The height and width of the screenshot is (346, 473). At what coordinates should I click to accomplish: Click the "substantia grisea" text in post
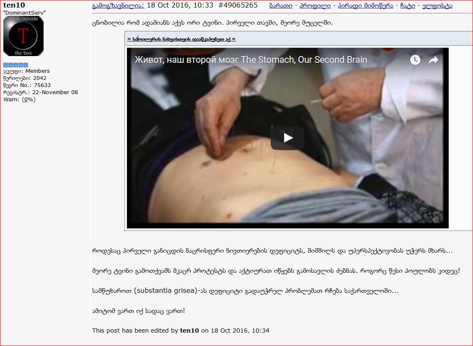tap(165, 291)
